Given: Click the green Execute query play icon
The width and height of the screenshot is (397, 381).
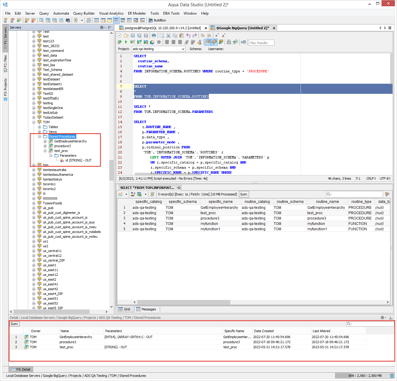Looking at the screenshot, I should point(126,42).
